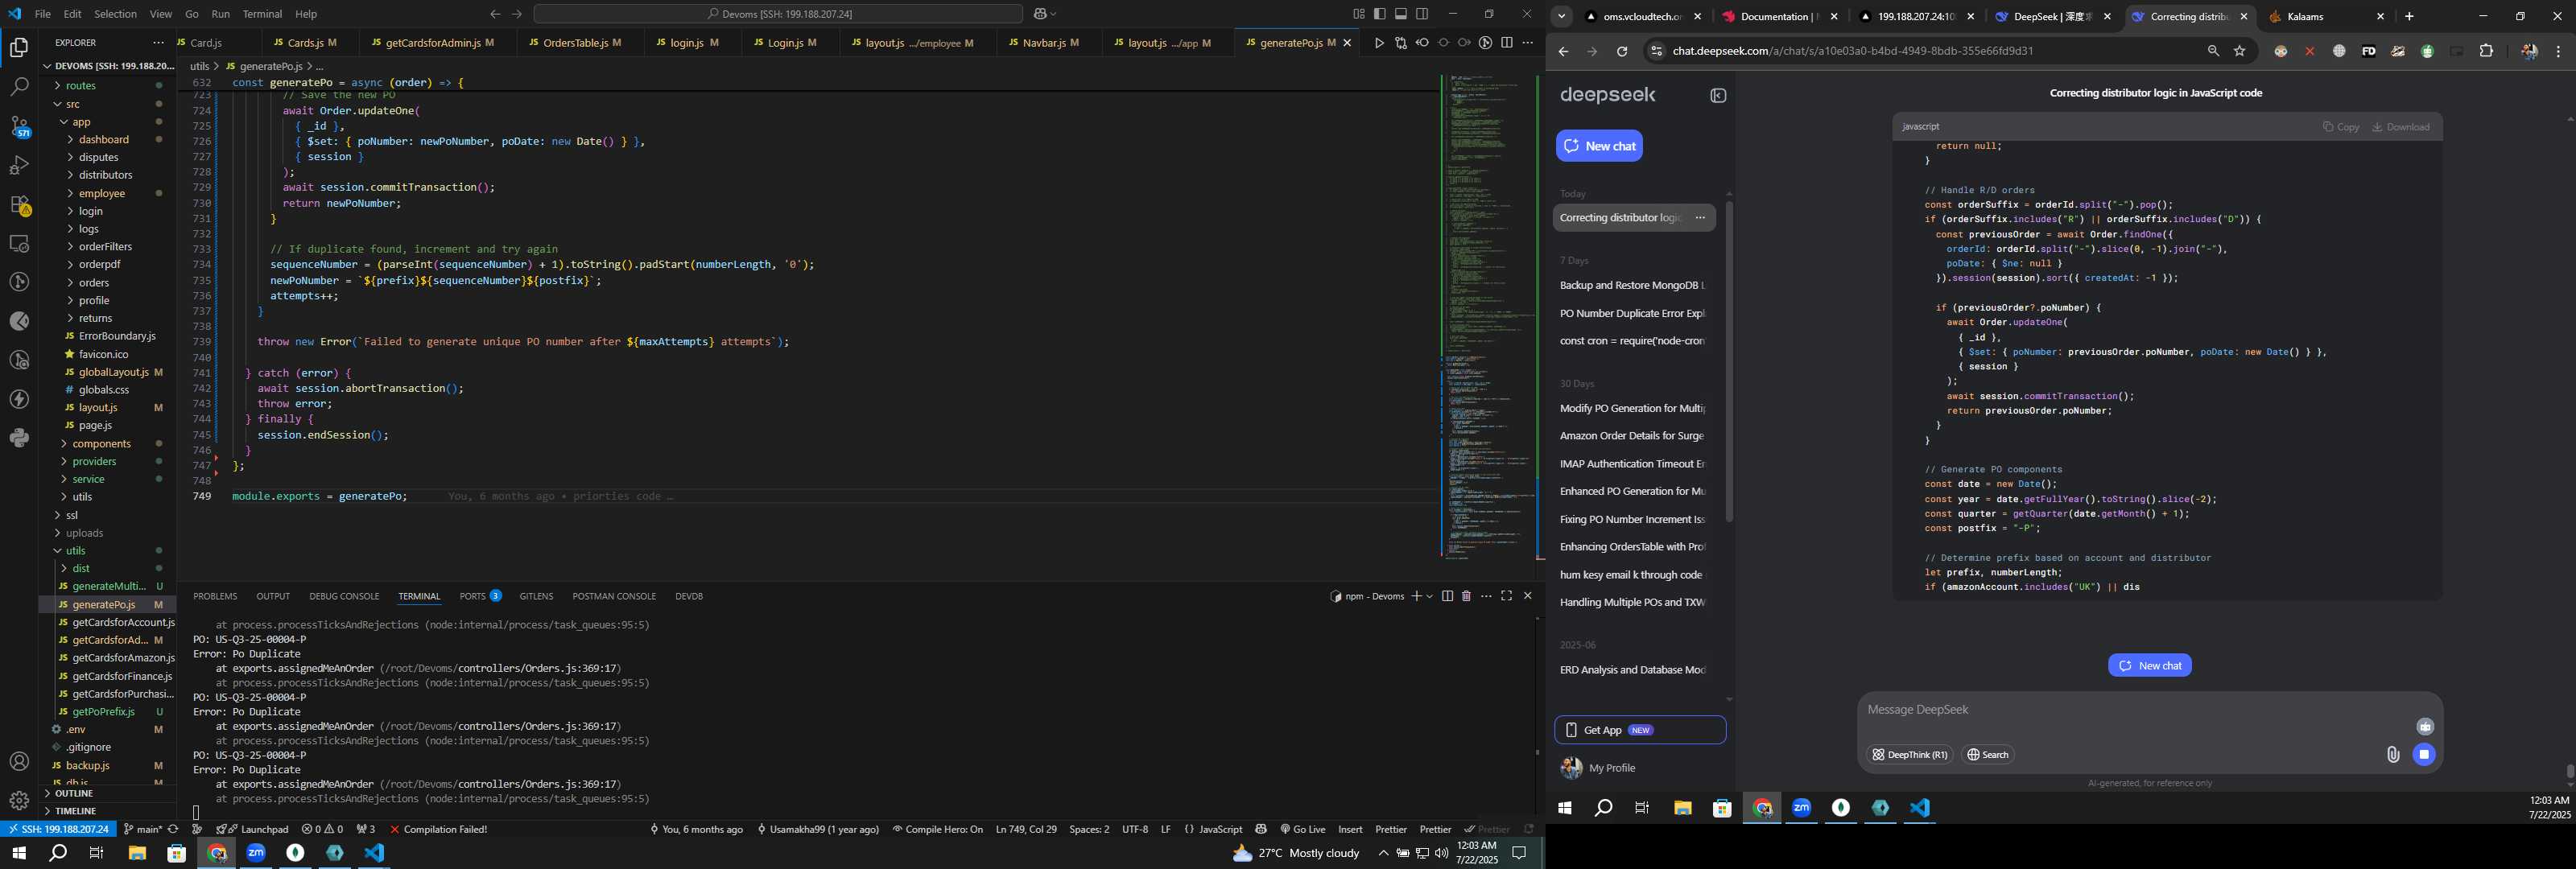
Task: Open the Chrome tab search dropdown
Action: pos(1561,17)
